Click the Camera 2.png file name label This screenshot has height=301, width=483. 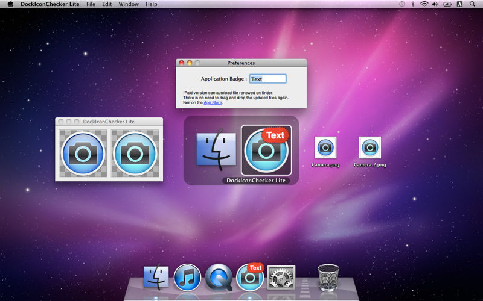(x=370, y=164)
